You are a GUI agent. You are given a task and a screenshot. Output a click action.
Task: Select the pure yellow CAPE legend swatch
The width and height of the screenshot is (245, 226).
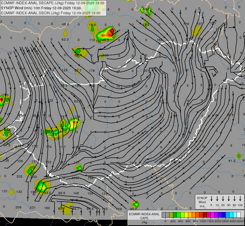[186, 215]
